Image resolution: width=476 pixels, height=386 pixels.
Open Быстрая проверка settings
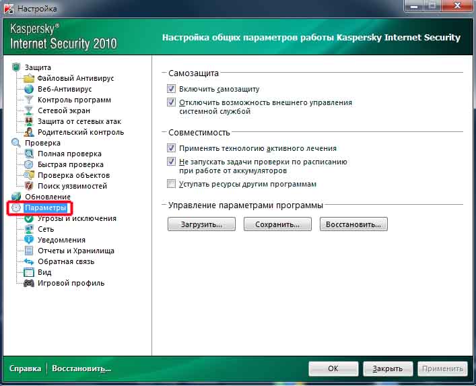(71, 164)
